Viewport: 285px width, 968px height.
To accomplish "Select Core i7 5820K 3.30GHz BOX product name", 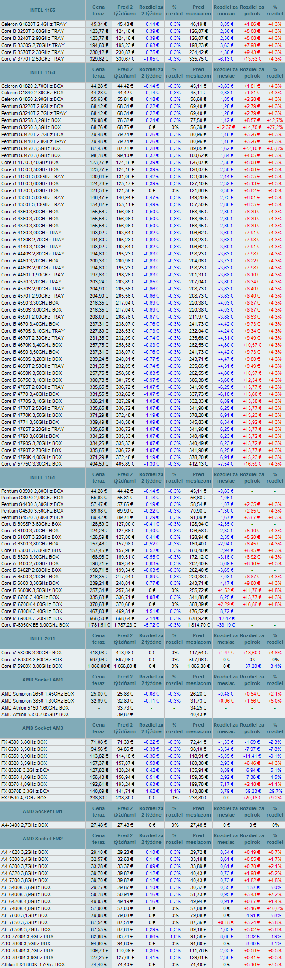I will (32, 653).
